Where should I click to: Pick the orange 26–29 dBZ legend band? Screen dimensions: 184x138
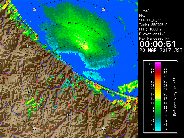(158, 81)
